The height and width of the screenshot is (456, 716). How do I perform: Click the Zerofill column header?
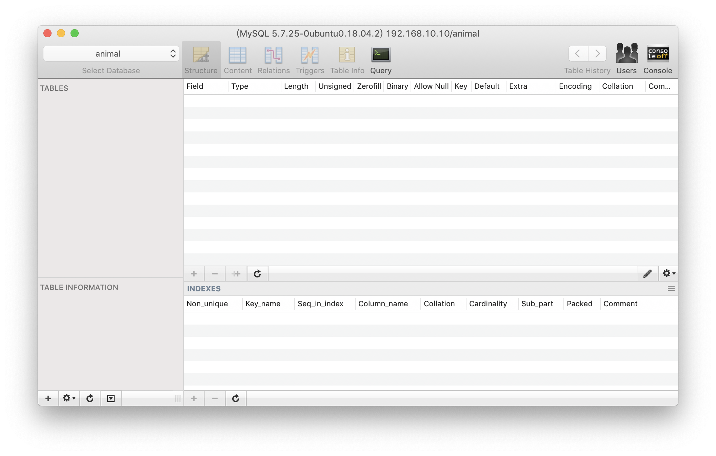369,86
